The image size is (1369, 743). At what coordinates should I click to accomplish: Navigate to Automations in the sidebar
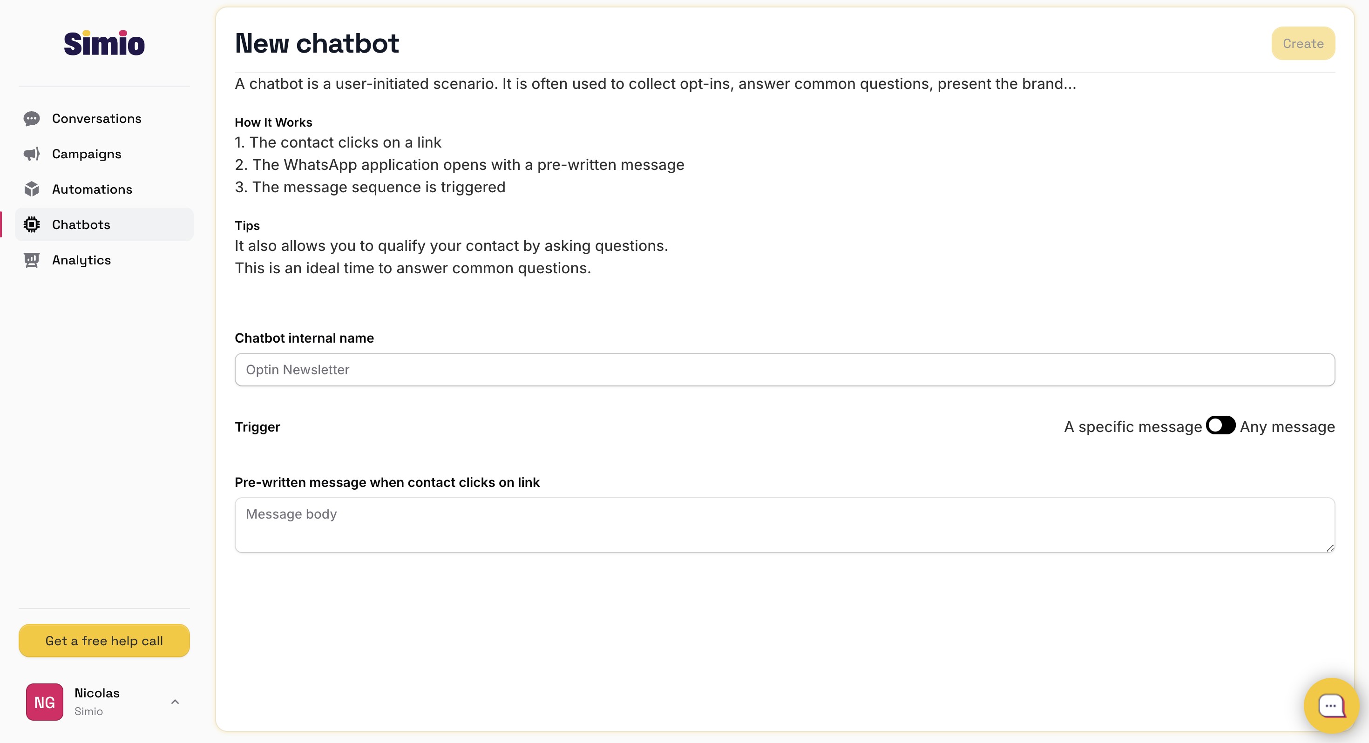click(x=92, y=189)
